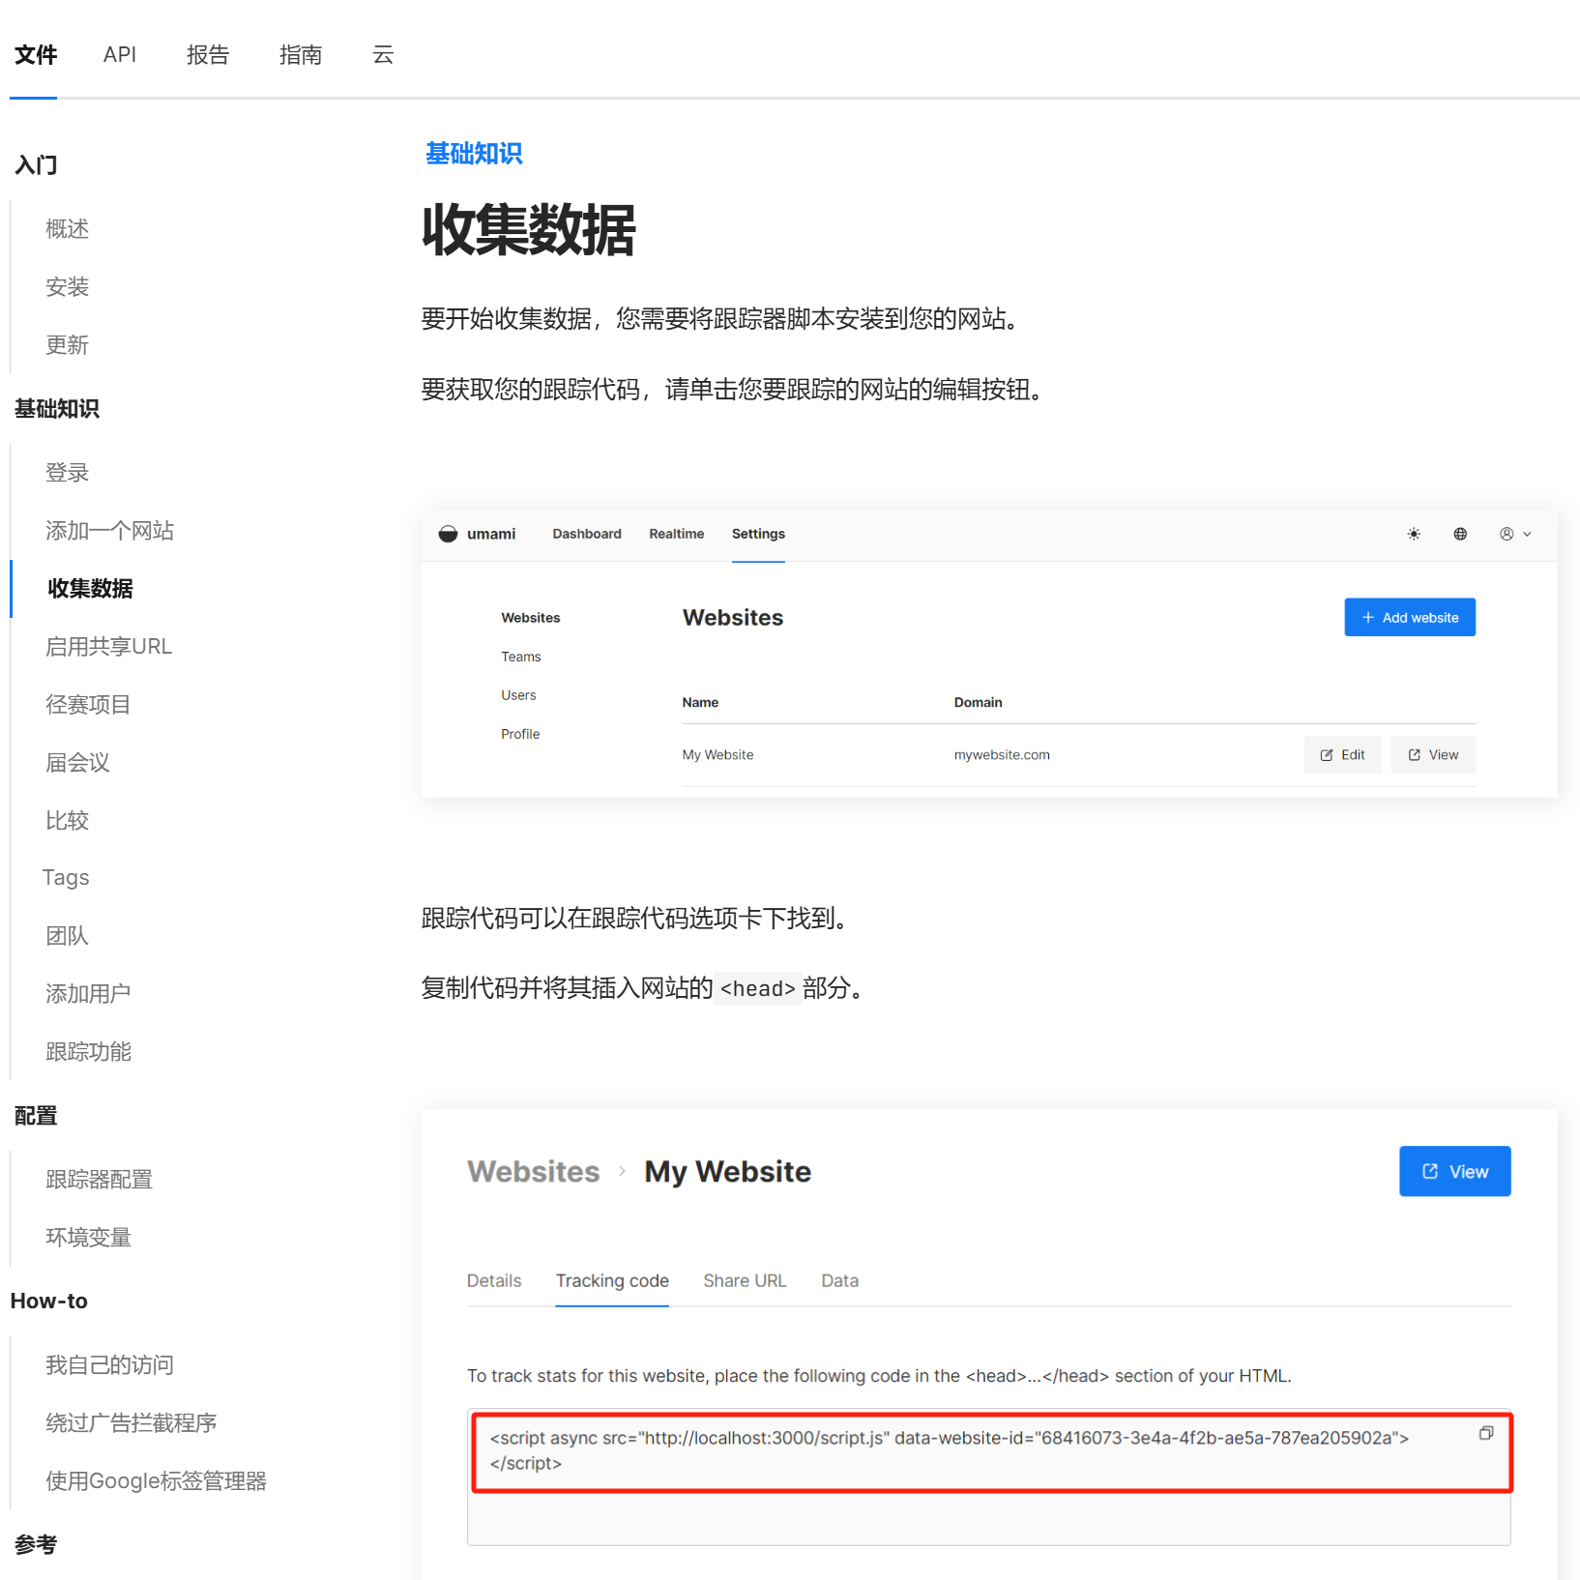Viewport: 1580px width, 1580px height.
Task: Switch to the Data tab
Action: click(x=839, y=1280)
